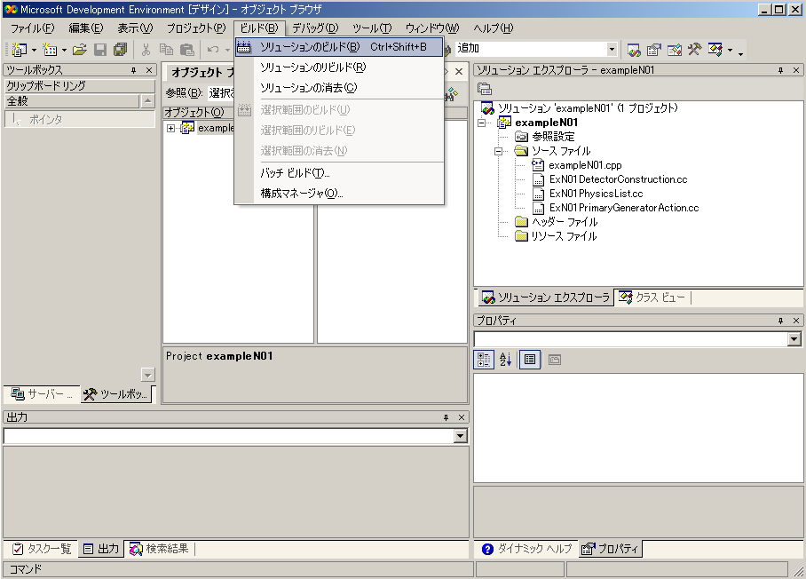Collapse the ソース ファイル folder node
Image resolution: width=806 pixels, height=579 pixels.
(x=498, y=151)
